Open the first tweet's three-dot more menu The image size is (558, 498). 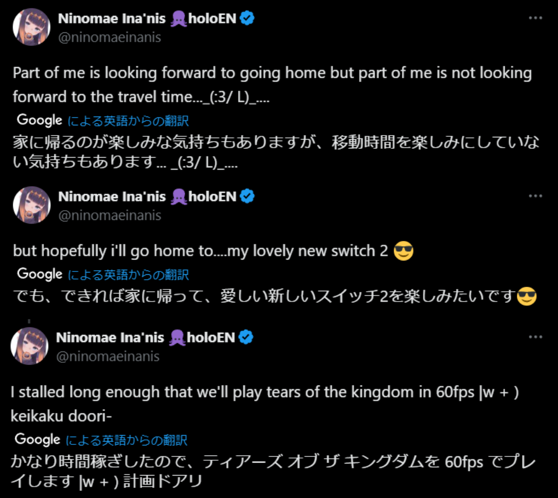coord(535,18)
